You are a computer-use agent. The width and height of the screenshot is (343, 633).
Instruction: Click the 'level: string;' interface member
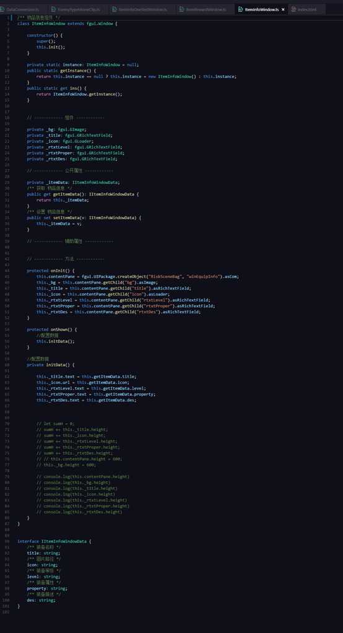(x=43, y=577)
